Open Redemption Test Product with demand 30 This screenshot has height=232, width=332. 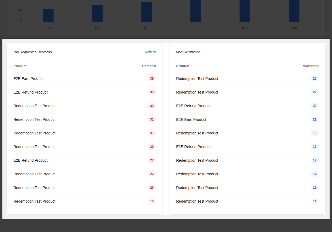tap(35, 147)
